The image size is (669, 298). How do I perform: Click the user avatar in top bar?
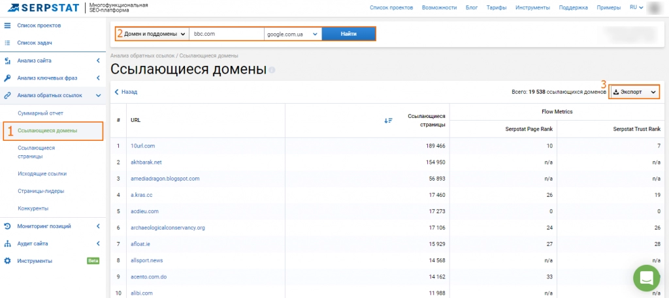(x=655, y=8)
